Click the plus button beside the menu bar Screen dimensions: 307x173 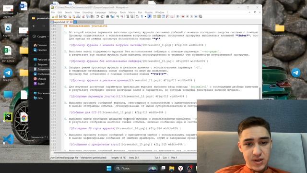pos(249,12)
